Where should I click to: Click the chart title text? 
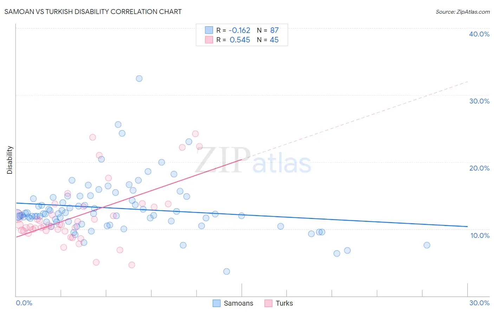(x=93, y=12)
